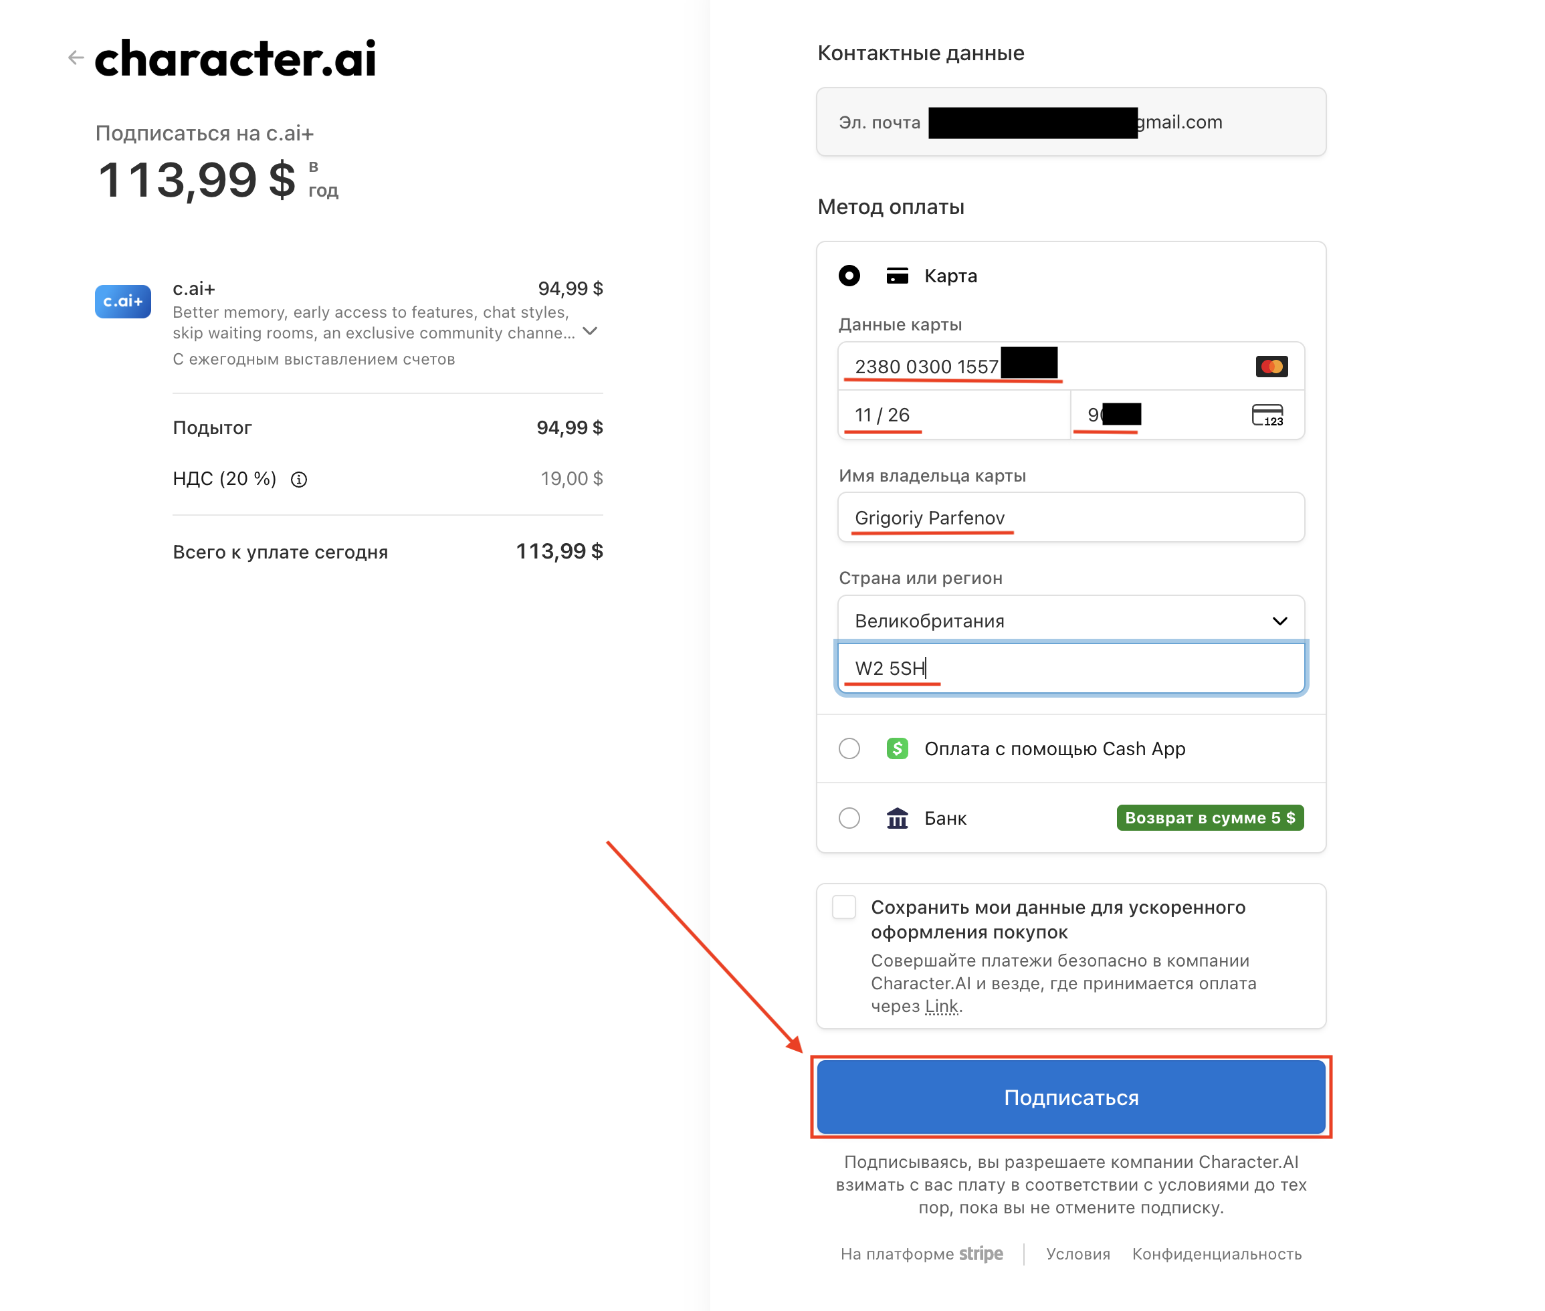Screen dimensions: 1545x1311
Task: Click the underlined Link hyperlink
Action: click(942, 1005)
